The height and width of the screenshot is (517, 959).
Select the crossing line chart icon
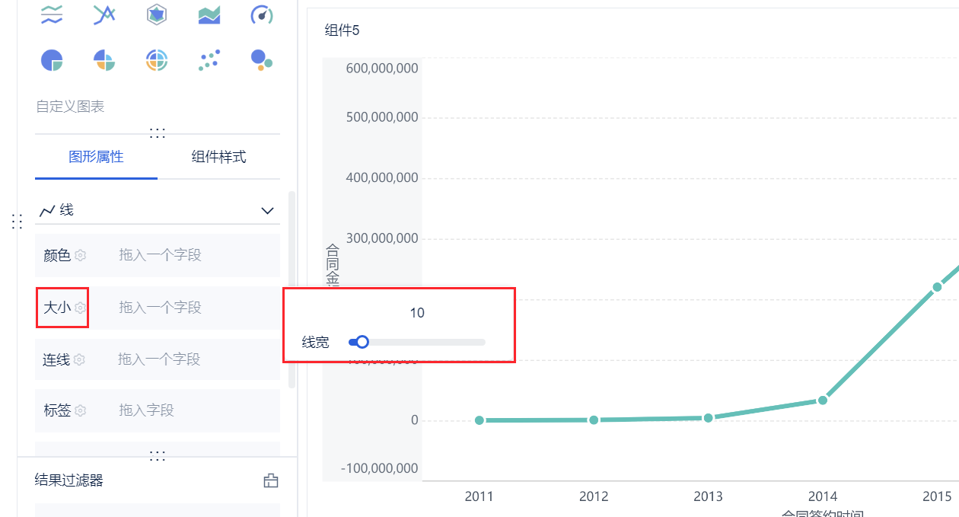[104, 14]
